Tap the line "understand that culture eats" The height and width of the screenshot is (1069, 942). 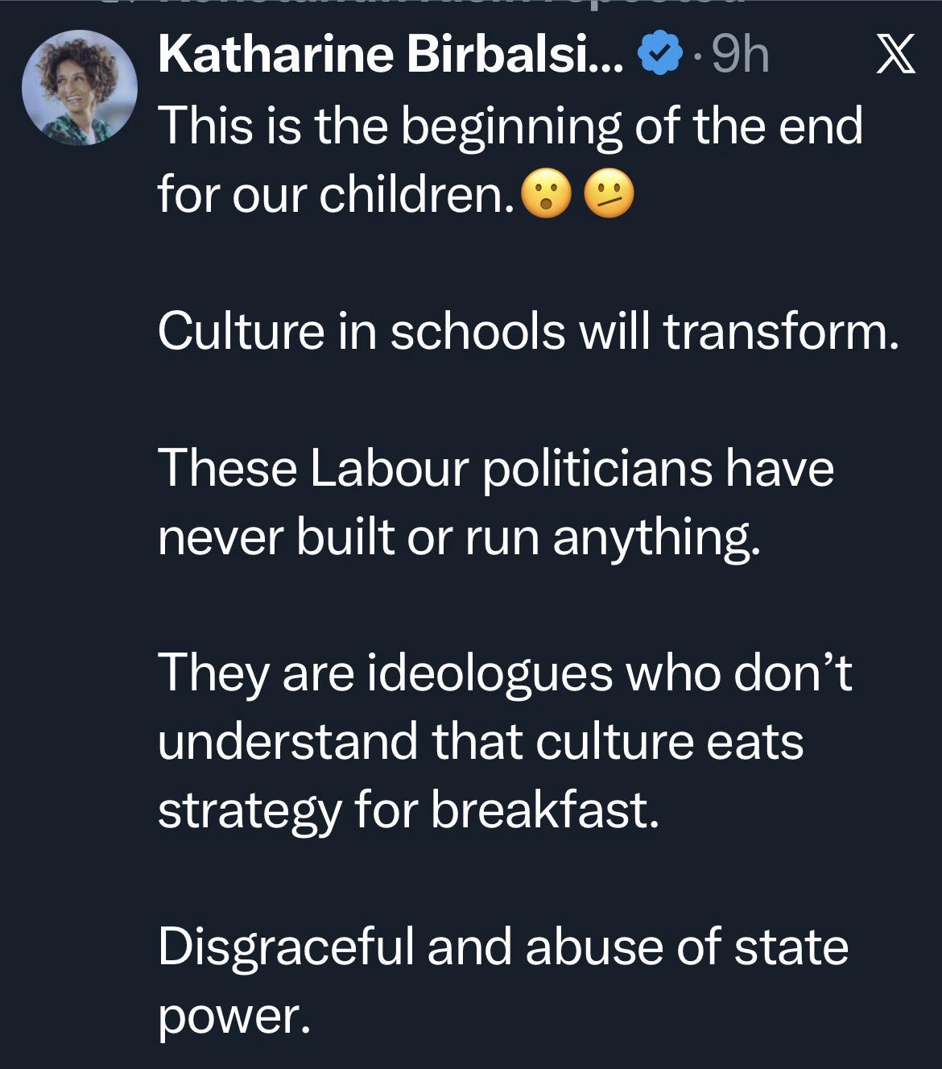480,741
